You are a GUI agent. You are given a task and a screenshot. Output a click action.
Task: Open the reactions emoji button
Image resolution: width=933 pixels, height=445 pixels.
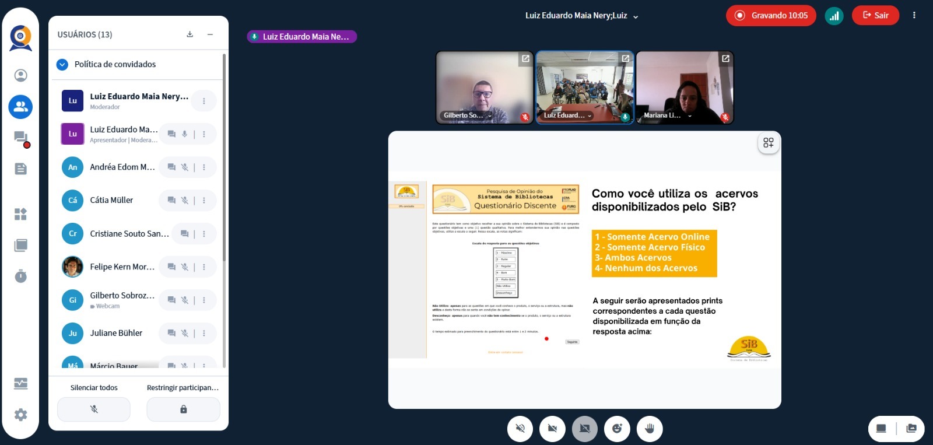pos(617,429)
